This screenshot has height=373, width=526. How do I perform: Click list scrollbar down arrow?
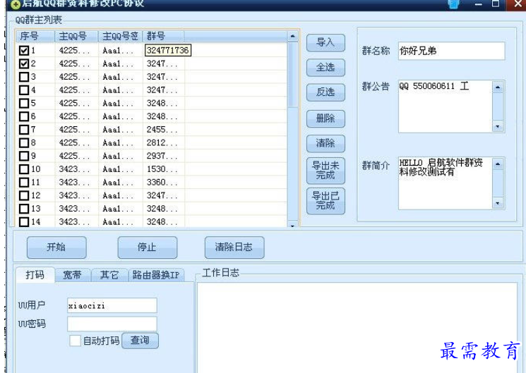click(x=292, y=225)
